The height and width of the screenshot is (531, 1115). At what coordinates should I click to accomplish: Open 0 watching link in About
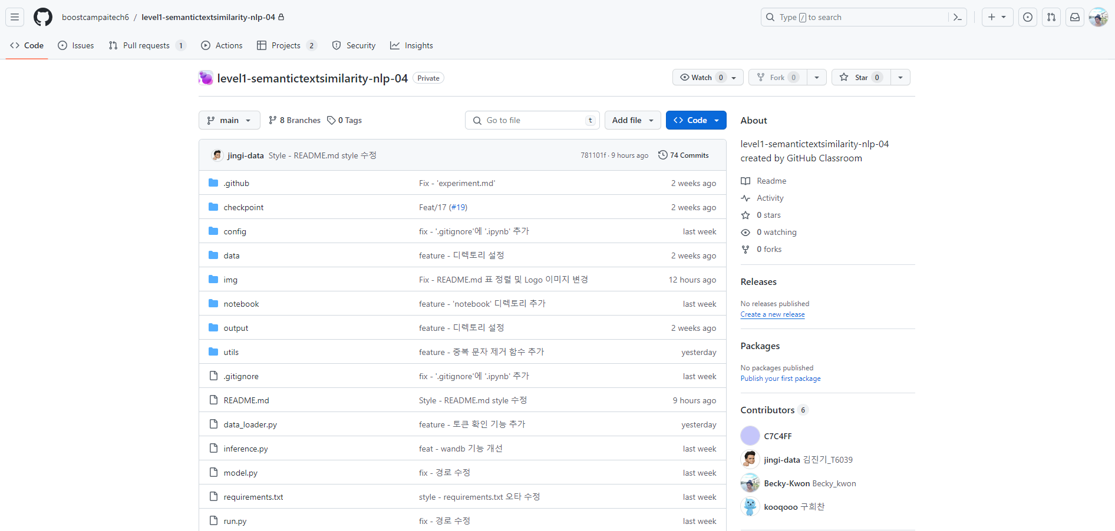tap(768, 232)
